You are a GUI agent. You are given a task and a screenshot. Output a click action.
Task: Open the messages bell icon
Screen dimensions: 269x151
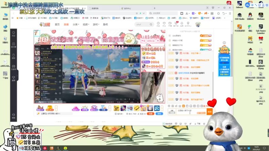(x=182, y=24)
